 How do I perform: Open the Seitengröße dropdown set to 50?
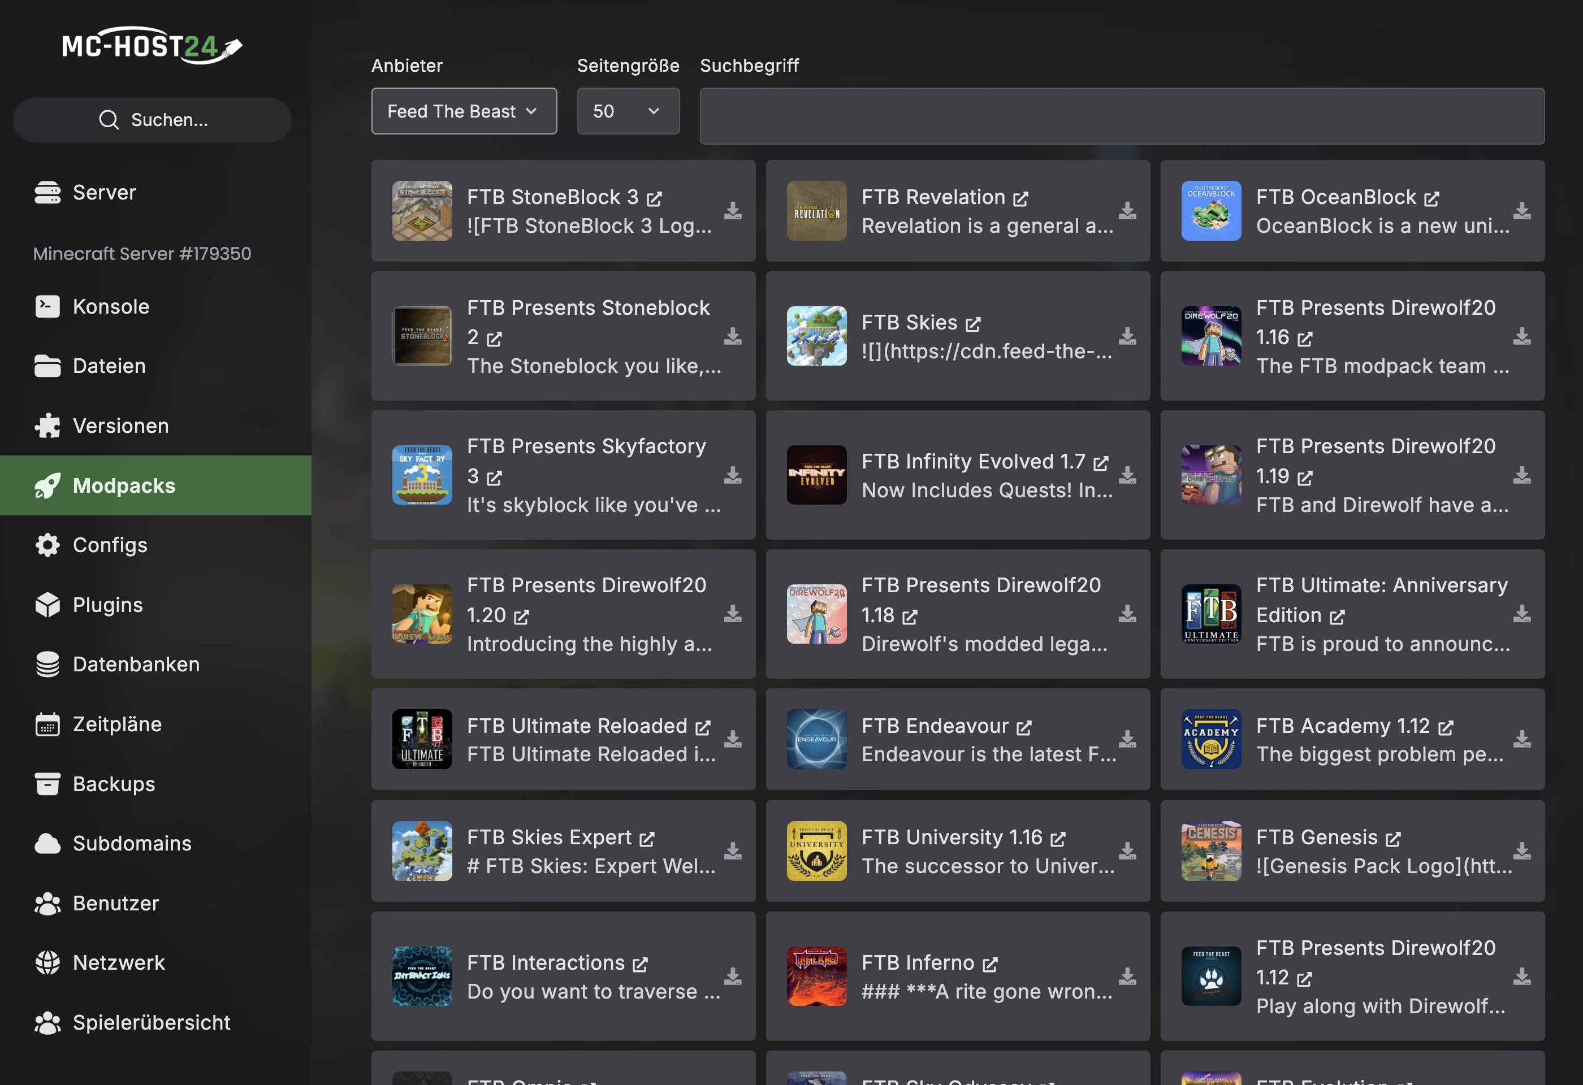[628, 111]
